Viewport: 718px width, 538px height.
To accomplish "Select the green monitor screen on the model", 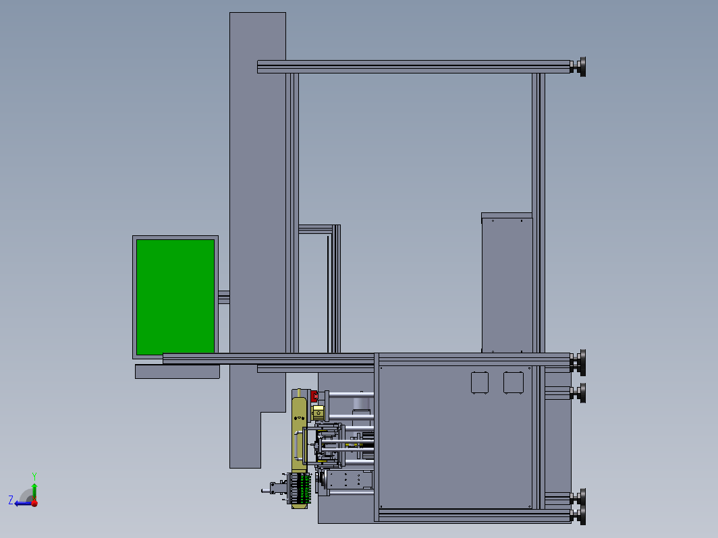I will click(175, 297).
